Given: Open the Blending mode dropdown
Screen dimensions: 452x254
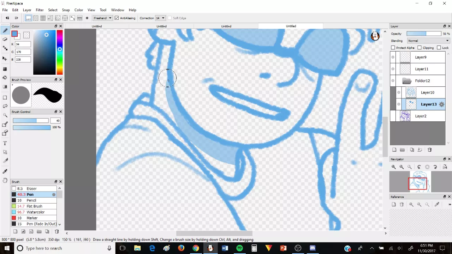Looking at the screenshot, I should pos(428,41).
